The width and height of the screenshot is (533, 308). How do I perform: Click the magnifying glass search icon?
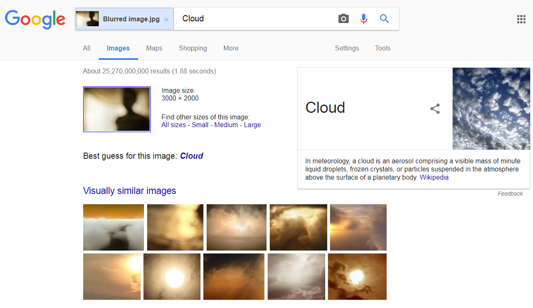pos(384,19)
